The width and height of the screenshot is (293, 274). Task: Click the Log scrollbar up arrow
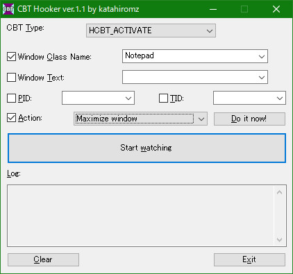[279, 192]
